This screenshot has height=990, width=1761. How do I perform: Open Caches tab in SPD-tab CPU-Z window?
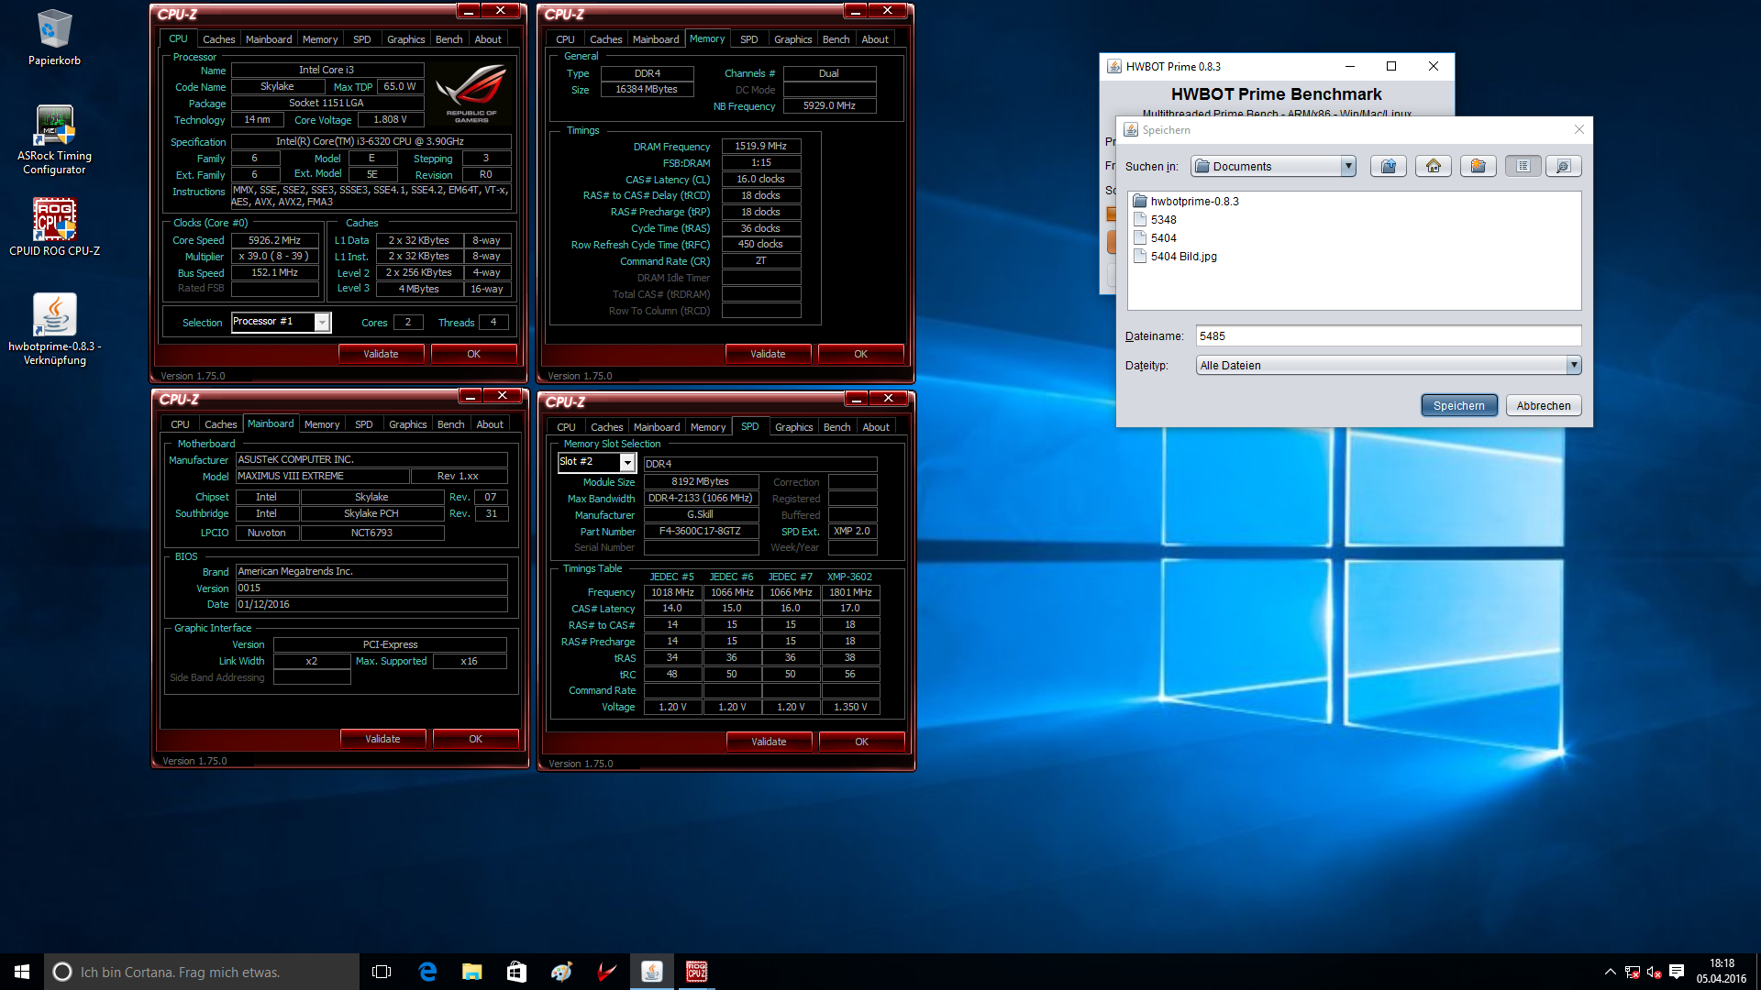tap(606, 427)
